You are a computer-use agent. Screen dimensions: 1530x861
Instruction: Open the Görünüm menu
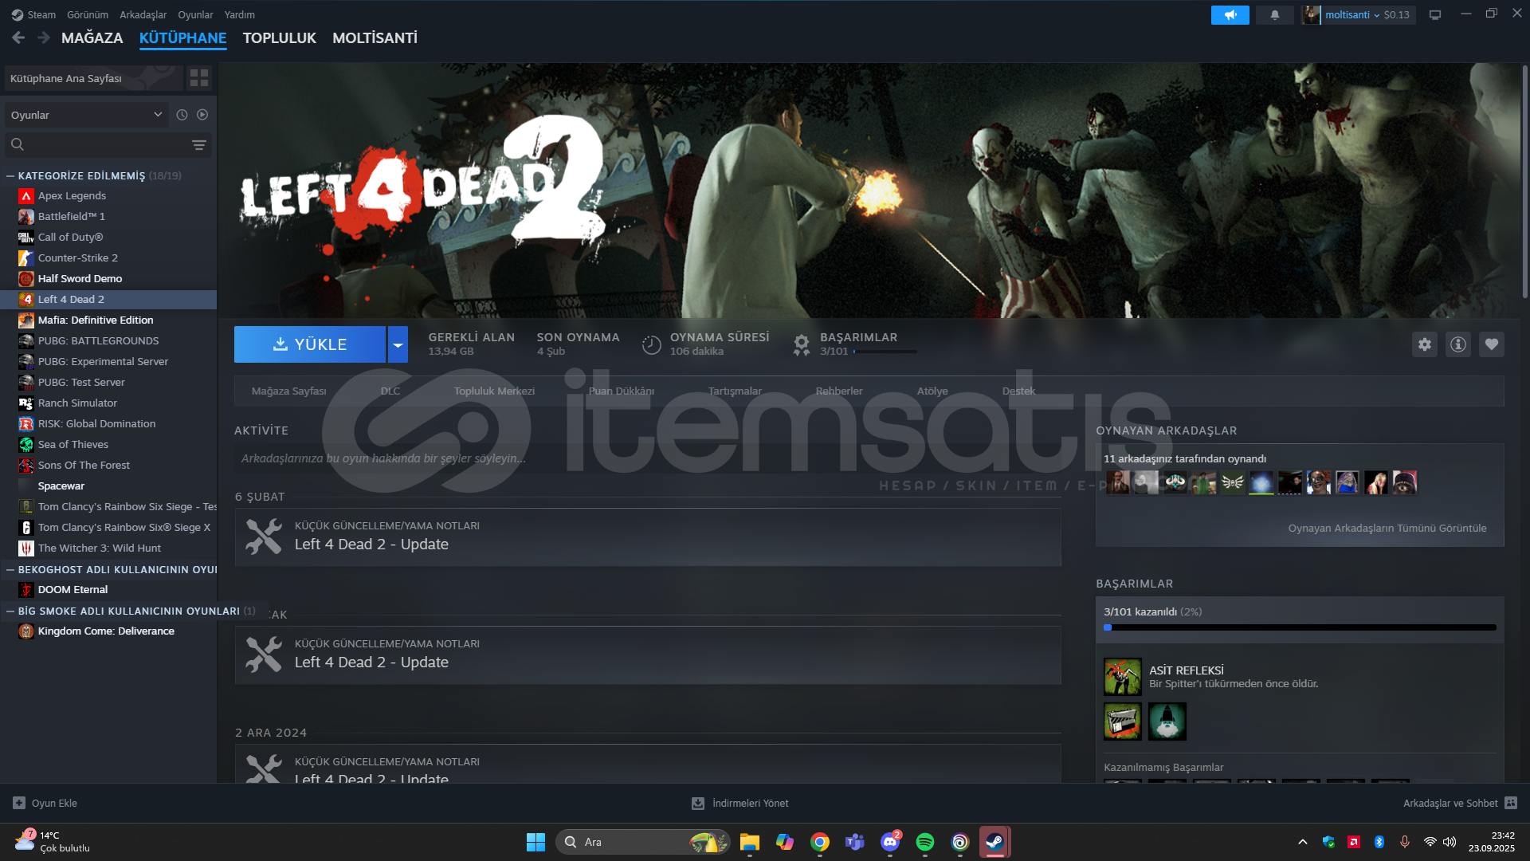pyautogui.click(x=88, y=14)
